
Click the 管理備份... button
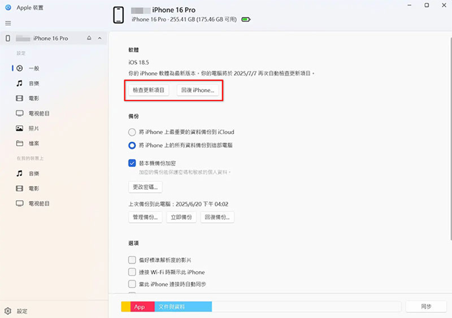tap(145, 217)
